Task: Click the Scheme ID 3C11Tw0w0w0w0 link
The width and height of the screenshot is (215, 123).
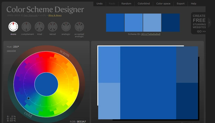Action: pyautogui.click(x=151, y=34)
